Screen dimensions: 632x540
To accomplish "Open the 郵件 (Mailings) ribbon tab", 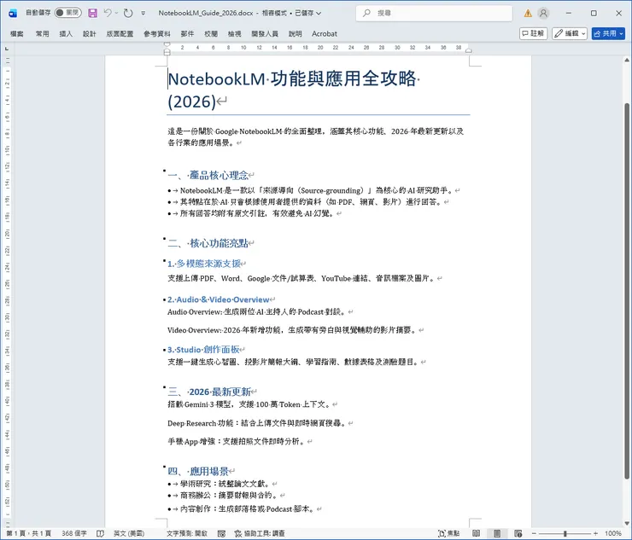I will (x=187, y=34).
